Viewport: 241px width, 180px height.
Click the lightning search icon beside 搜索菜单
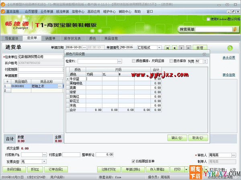235,29
